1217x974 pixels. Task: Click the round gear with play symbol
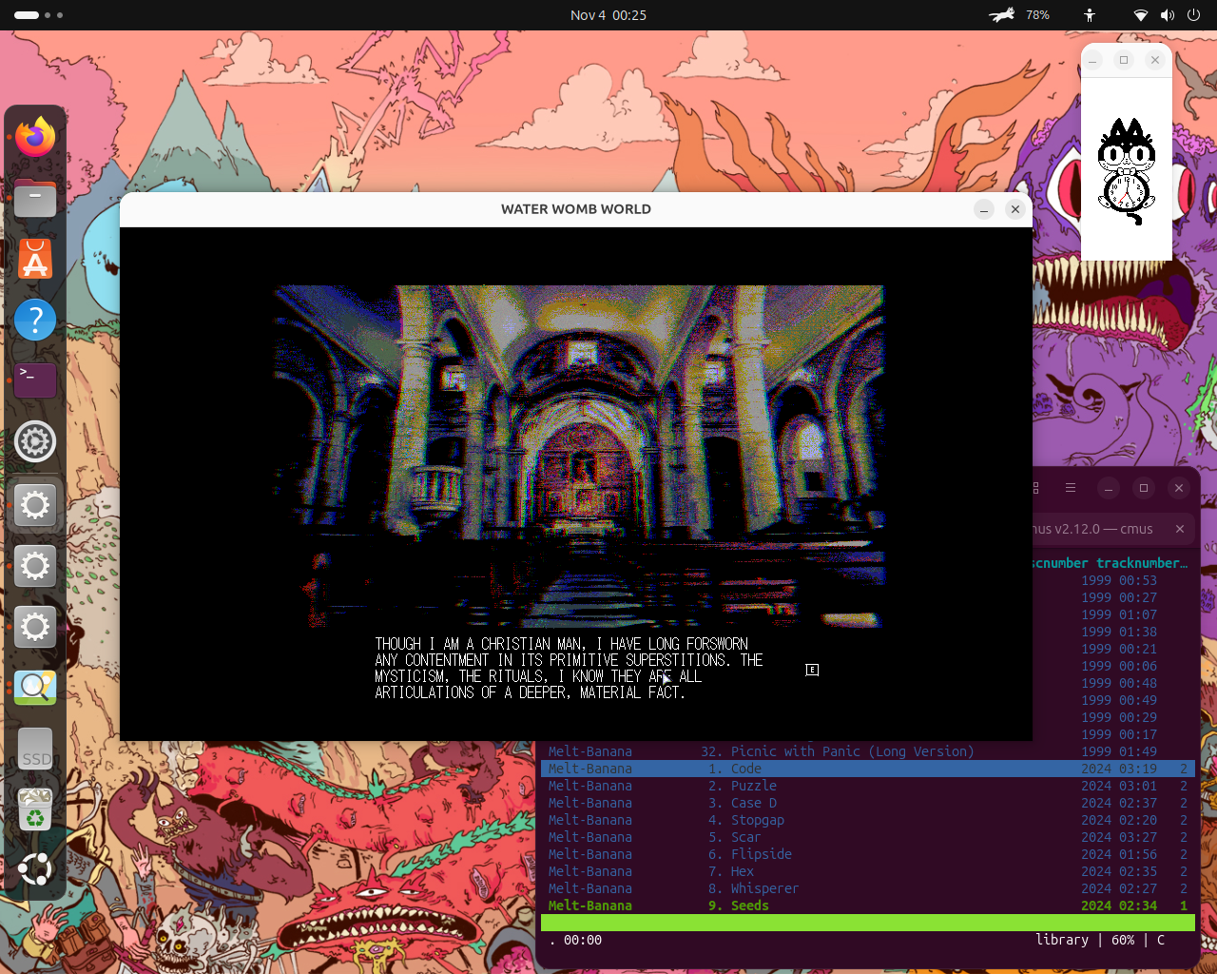tap(35, 441)
